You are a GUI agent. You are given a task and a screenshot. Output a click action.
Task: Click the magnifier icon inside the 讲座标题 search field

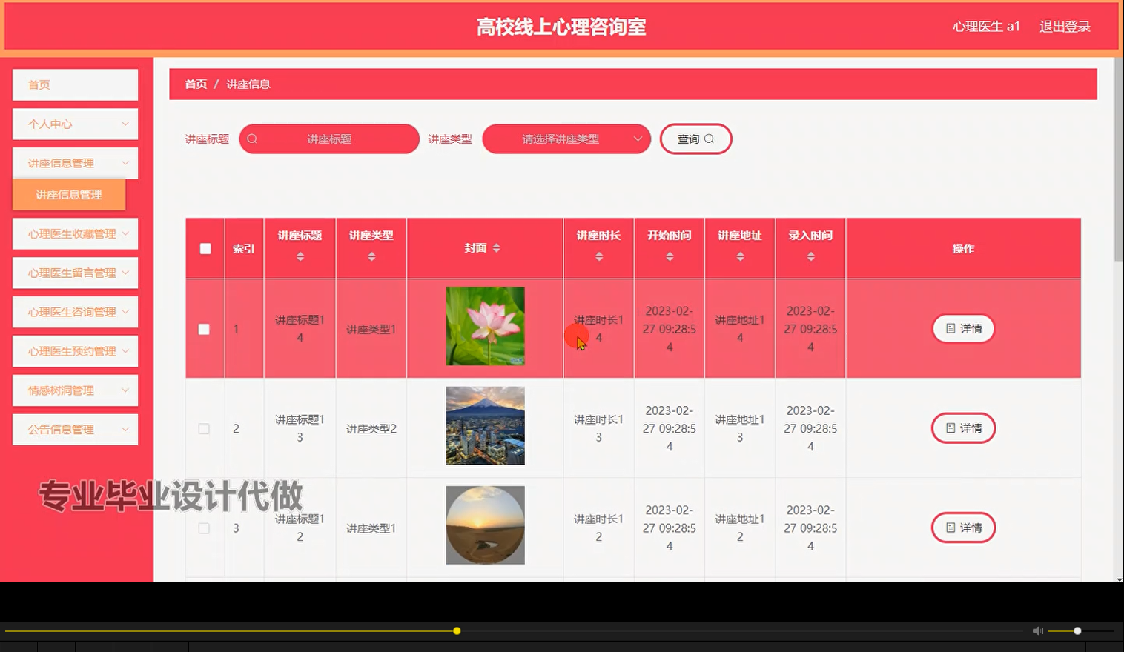pyautogui.click(x=252, y=139)
